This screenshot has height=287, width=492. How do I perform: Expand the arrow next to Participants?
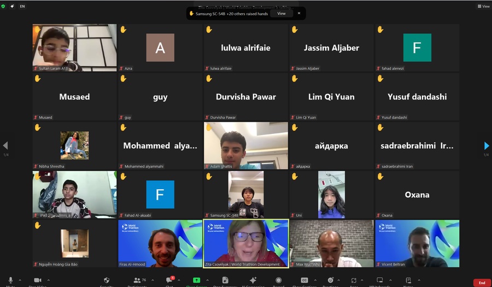pyautogui.click(x=153, y=280)
